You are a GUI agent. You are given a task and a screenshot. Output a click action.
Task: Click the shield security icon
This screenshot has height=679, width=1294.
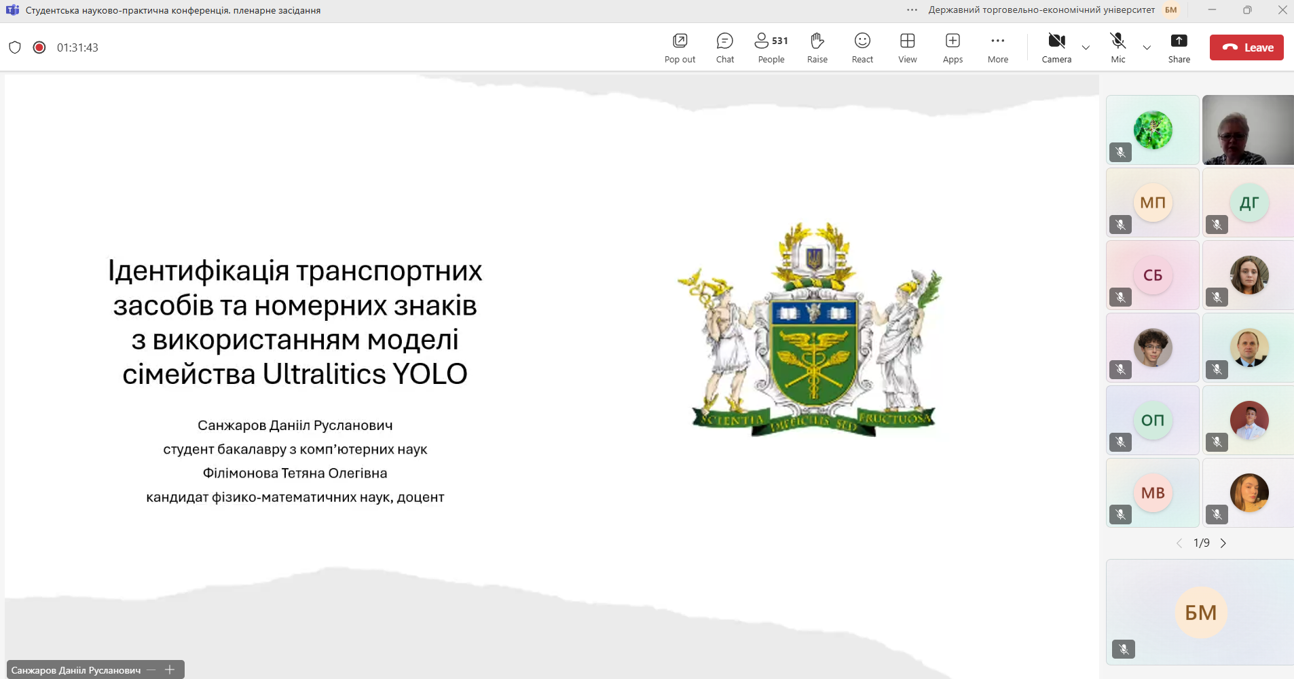pos(15,47)
